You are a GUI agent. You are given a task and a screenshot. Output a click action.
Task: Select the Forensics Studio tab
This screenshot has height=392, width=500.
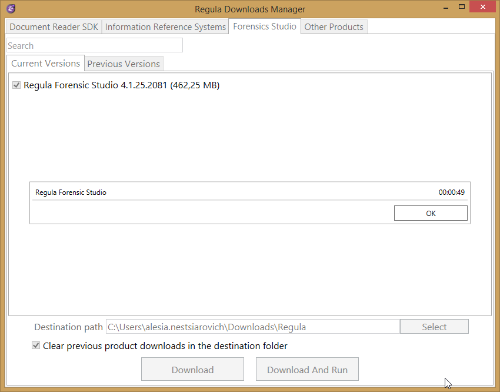click(x=265, y=26)
